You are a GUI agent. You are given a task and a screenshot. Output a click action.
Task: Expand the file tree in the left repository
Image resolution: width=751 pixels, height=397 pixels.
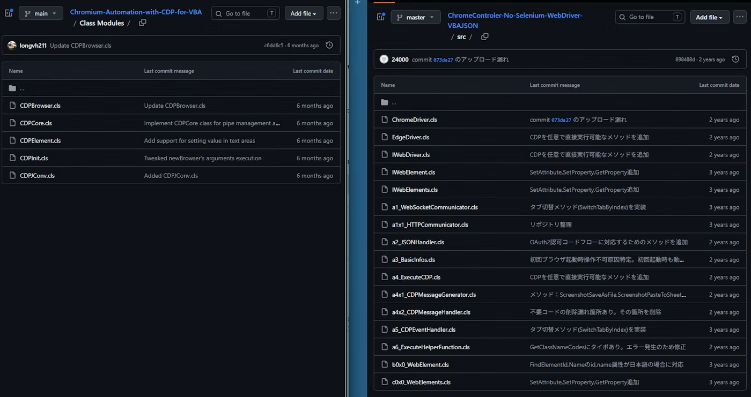(x=9, y=13)
